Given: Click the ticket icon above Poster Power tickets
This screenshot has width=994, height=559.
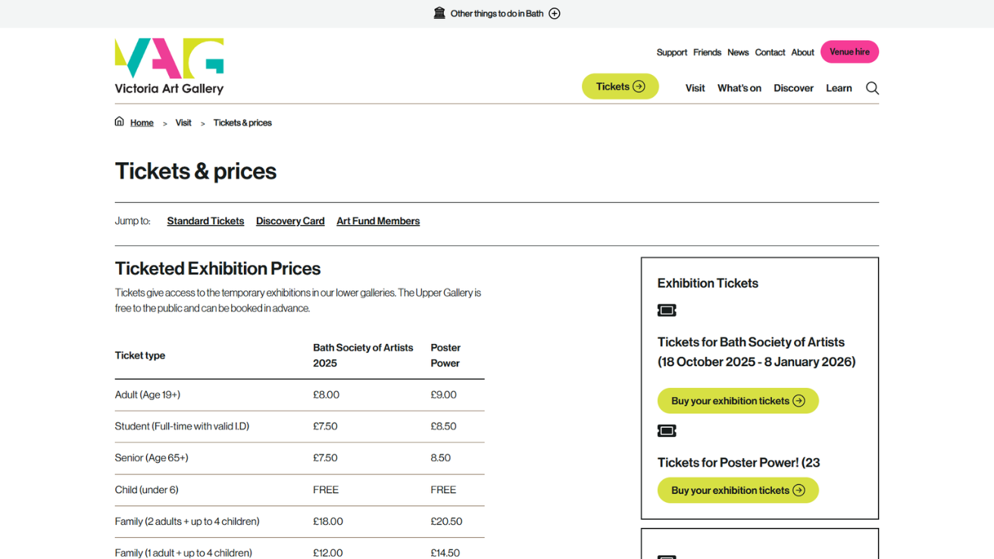Looking at the screenshot, I should (667, 430).
